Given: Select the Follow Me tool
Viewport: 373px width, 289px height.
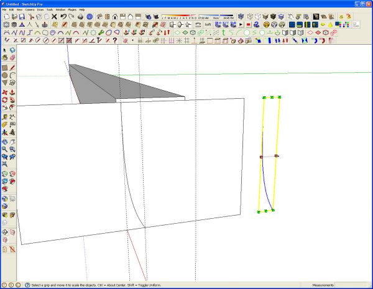Looking at the screenshot, I should 12,100.
